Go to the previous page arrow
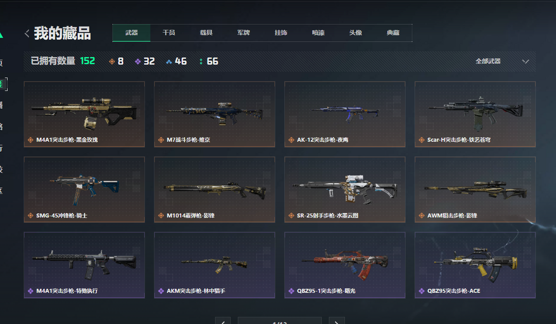Viewport: 556px width, 324px height. (x=223, y=321)
